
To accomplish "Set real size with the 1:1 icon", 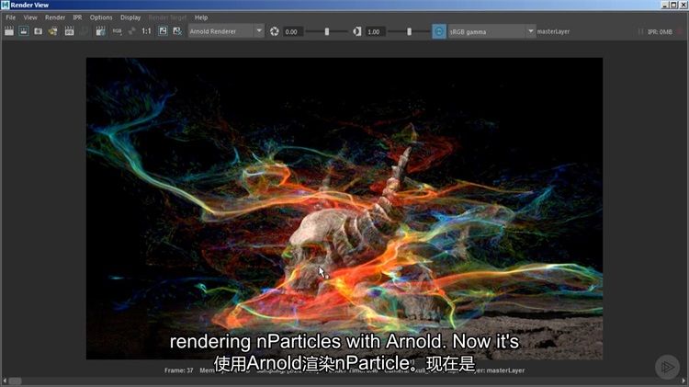I will point(146,31).
